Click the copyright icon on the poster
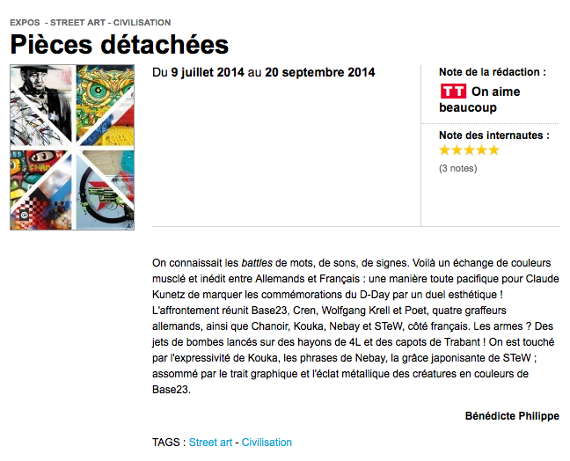The image size is (570, 461). 25,216
